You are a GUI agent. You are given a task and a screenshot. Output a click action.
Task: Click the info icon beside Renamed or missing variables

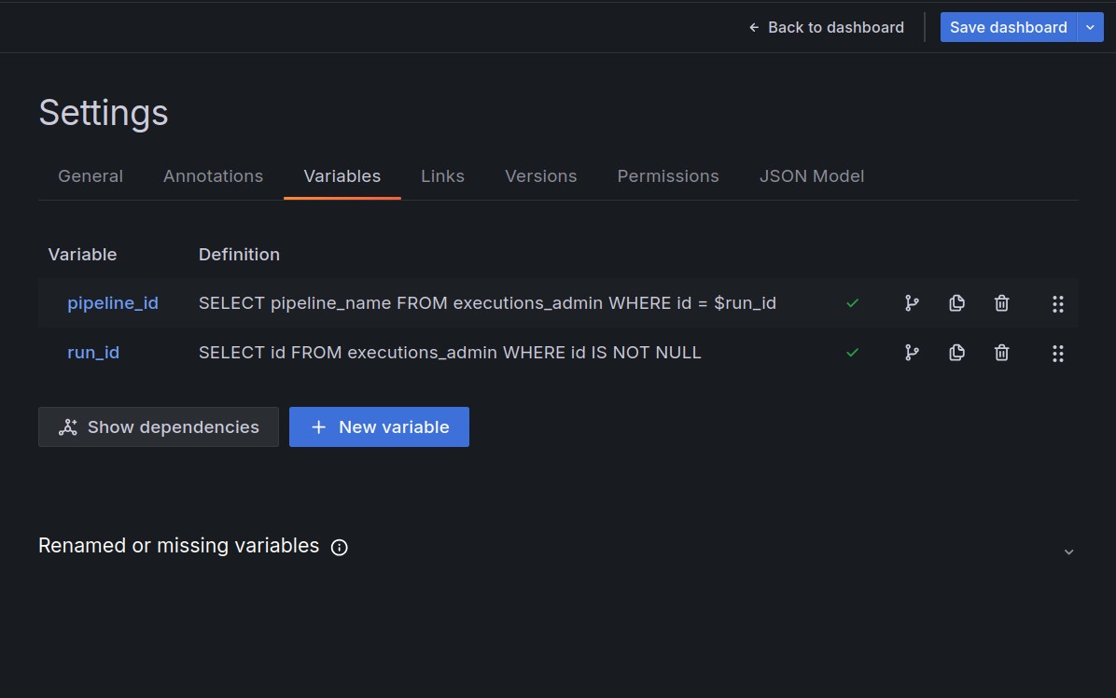[x=340, y=547]
